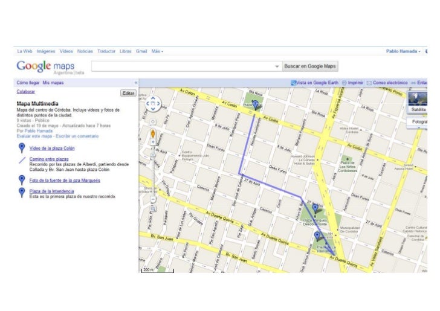
Task: Click the map pin on Plaza Marqués Sobremonte
Action: tap(315, 208)
